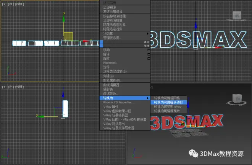Click the blue Z-axis arrow in left viewport
This screenshot has height=165, width=252.
click(63, 94)
